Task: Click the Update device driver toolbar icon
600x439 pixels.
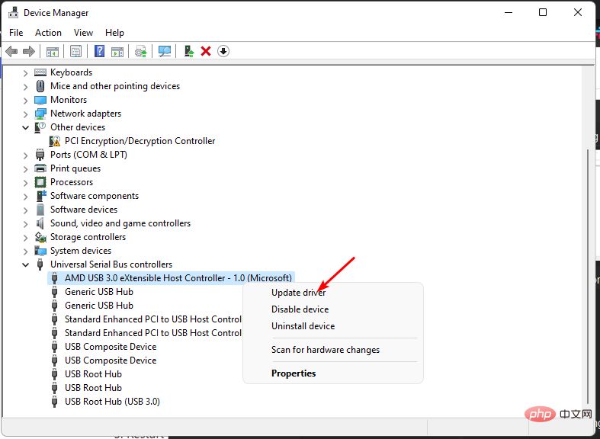Action: coord(188,51)
